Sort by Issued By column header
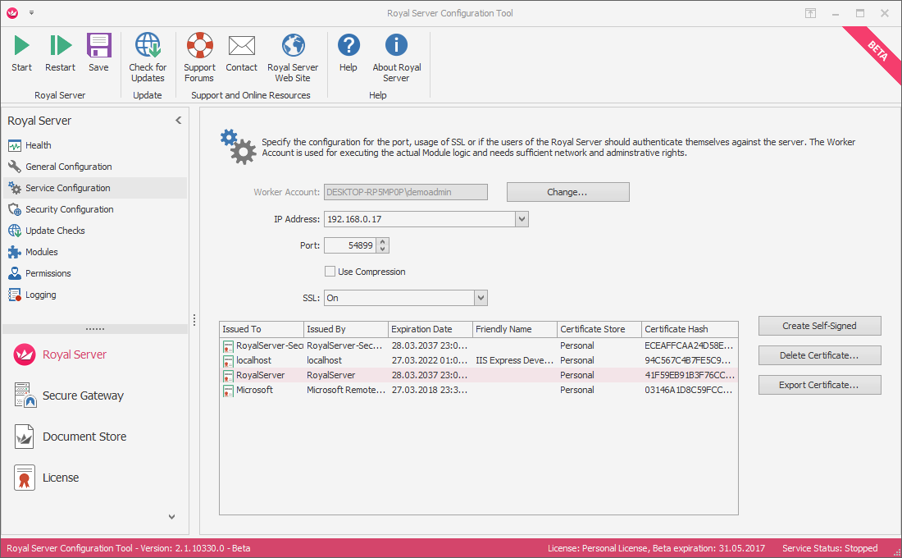This screenshot has height=558, width=902. click(346, 329)
